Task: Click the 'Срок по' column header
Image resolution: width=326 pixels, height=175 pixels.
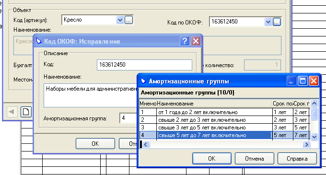Action: (x=283, y=104)
